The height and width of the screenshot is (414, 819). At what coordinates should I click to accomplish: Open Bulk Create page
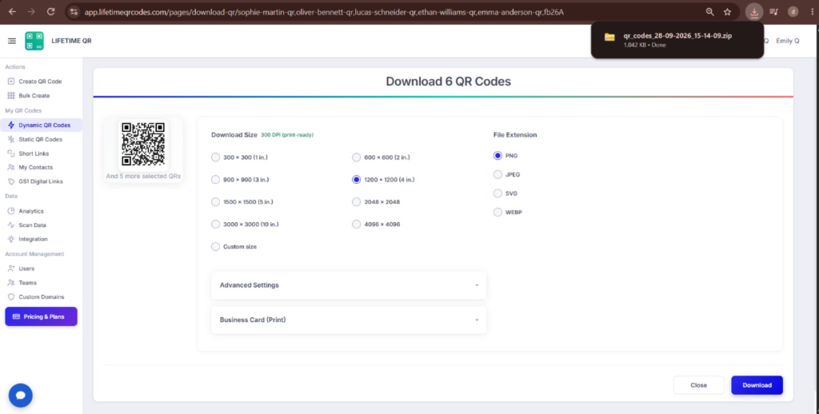34,96
